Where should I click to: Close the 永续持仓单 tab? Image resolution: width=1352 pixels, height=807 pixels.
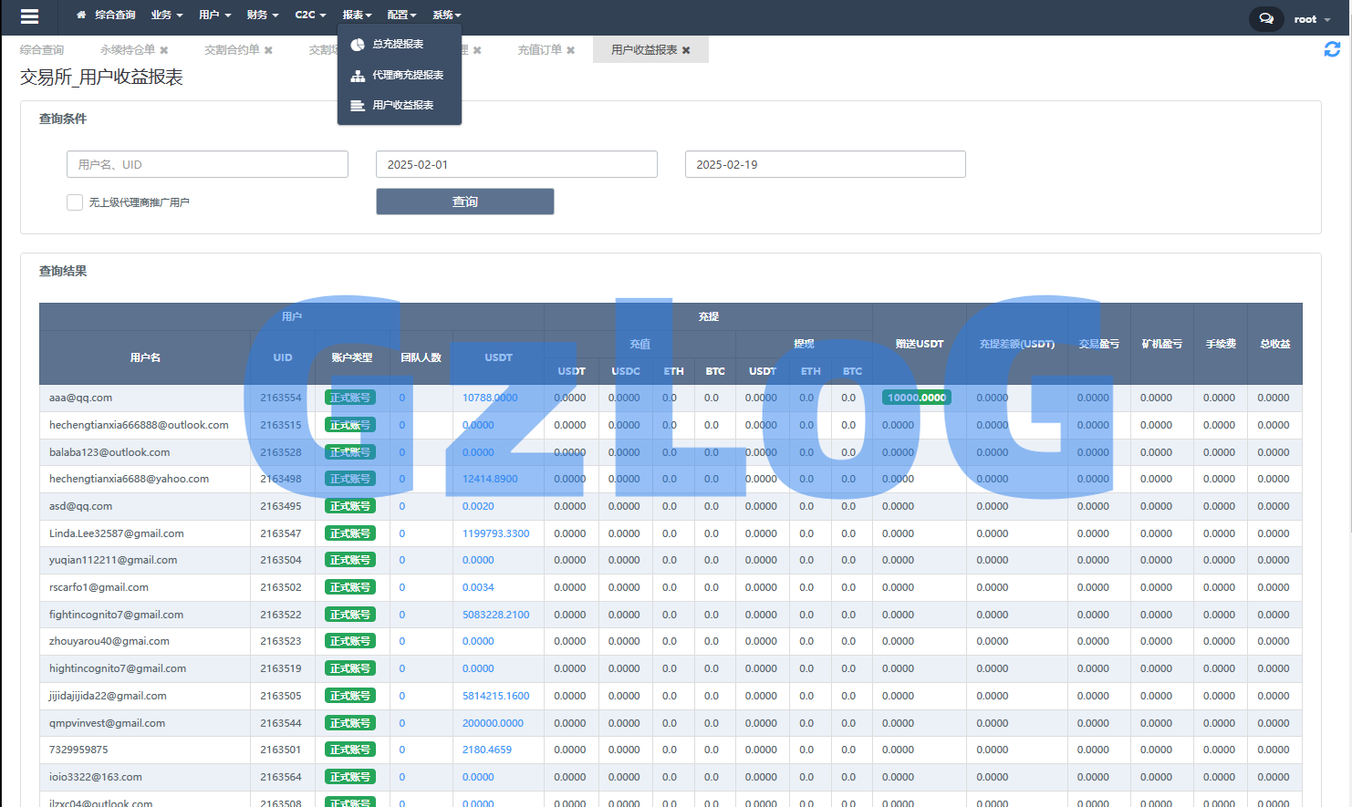pos(164,50)
